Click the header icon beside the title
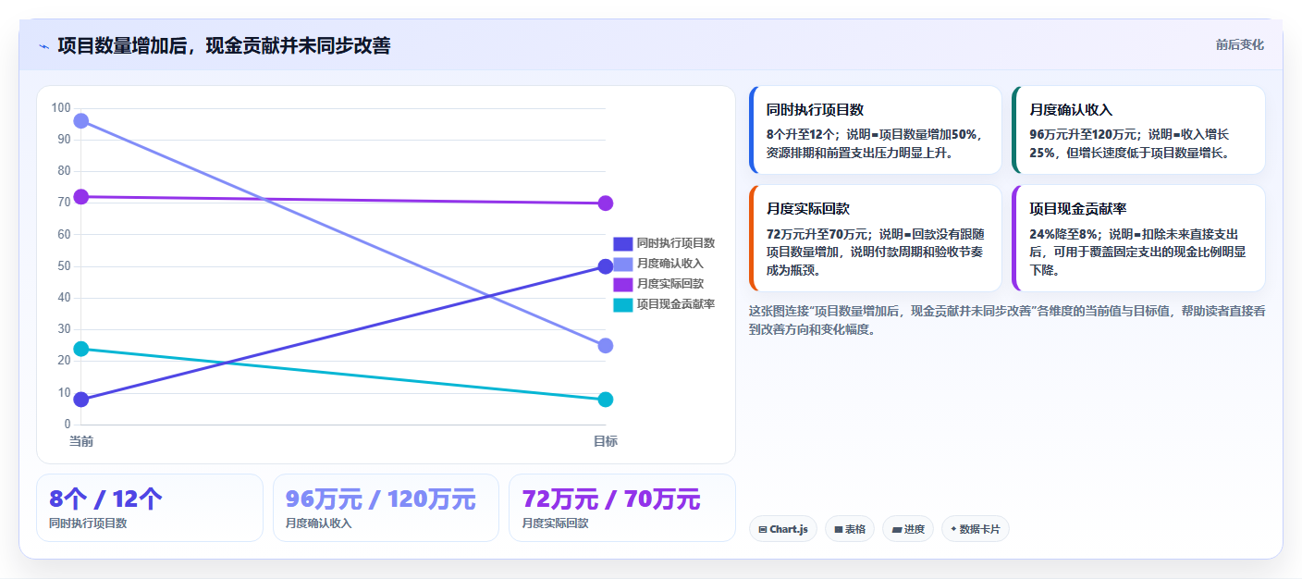 [43, 45]
